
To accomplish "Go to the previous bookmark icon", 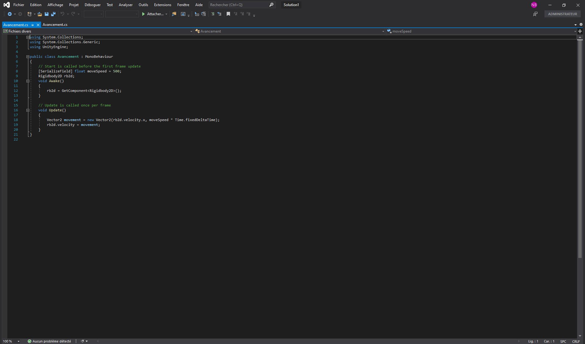I will (x=235, y=14).
